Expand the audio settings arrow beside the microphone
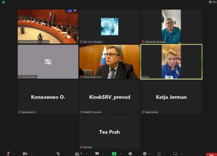Viewport: 217px width, 156px height. point(14,154)
